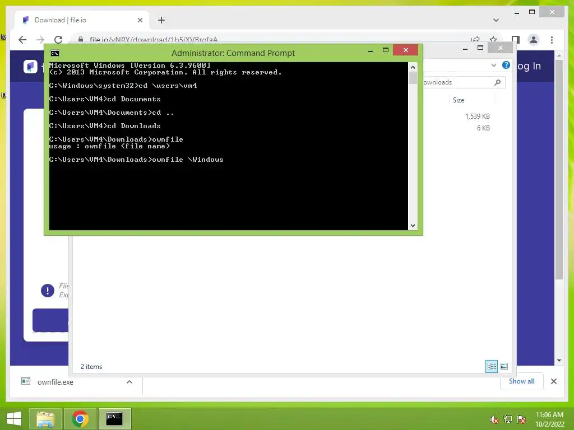This screenshot has width=574, height=430.
Task: Click the muted volume tray icon
Action: pyautogui.click(x=494, y=419)
